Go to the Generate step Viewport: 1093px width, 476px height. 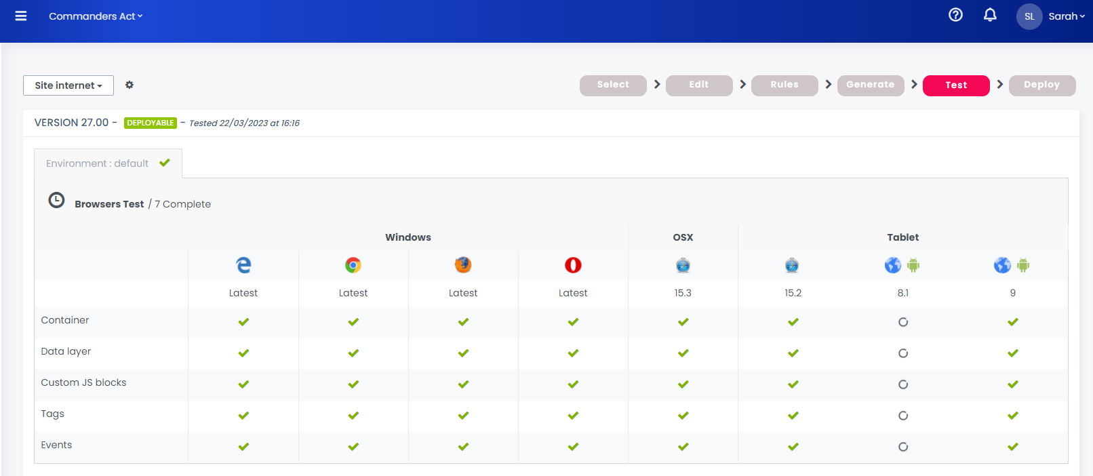[x=870, y=85]
